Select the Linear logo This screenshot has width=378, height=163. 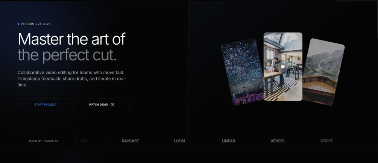click(x=229, y=141)
